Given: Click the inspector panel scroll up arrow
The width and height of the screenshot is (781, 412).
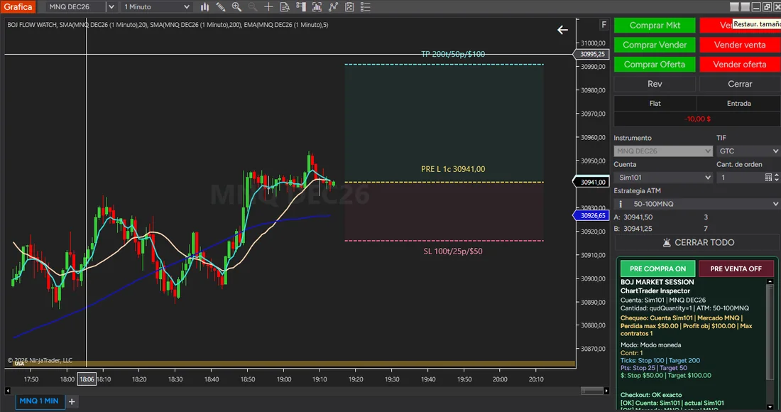Looking at the screenshot, I should coord(770,282).
